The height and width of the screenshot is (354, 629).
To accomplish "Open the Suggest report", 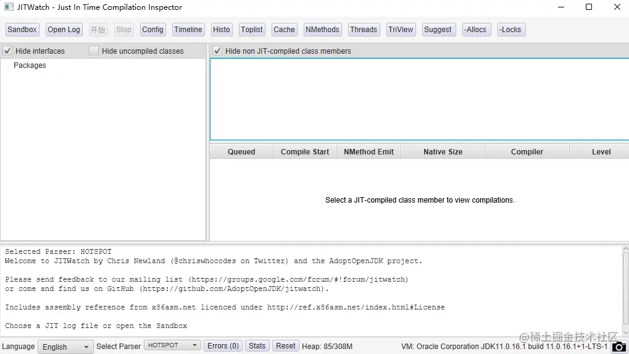I will pyautogui.click(x=438, y=29).
